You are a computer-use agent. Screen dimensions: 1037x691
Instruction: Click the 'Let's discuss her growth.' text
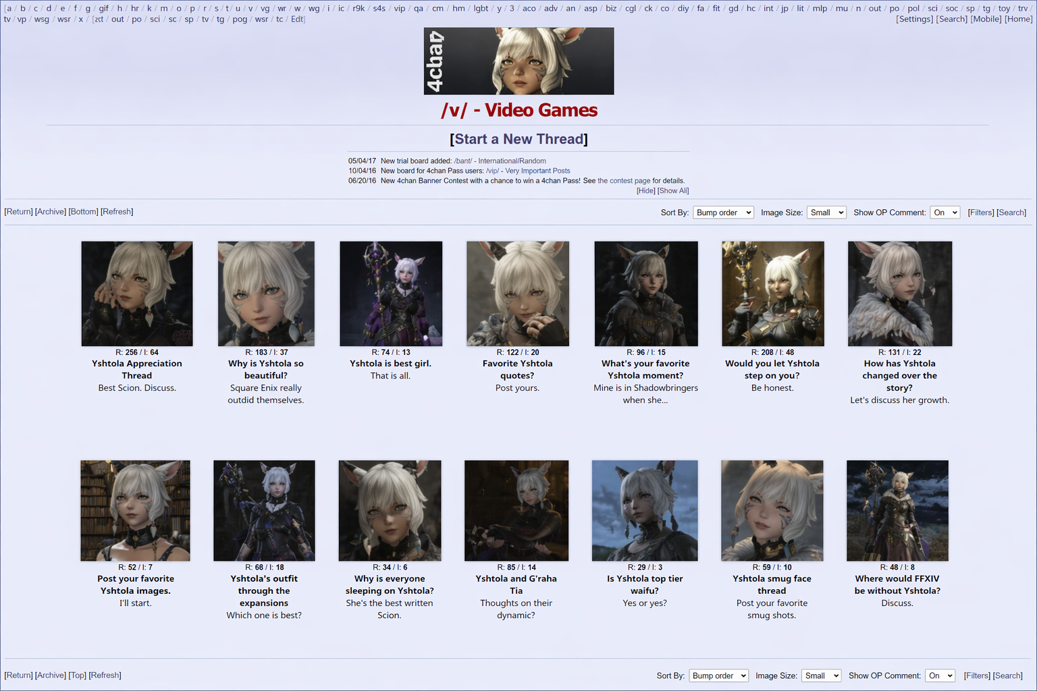[x=900, y=400]
